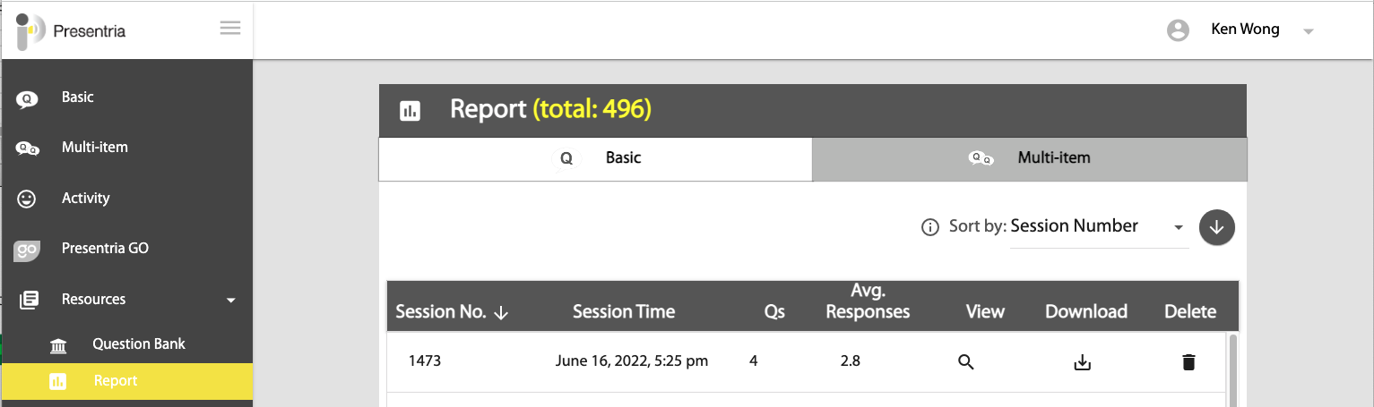Open the Activity smiley icon
Image resolution: width=1374 pixels, height=407 pixels.
point(26,199)
